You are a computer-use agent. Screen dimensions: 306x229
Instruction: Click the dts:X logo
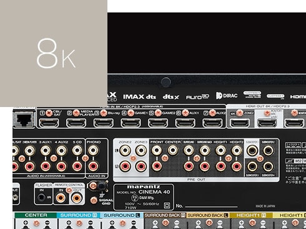(170, 96)
